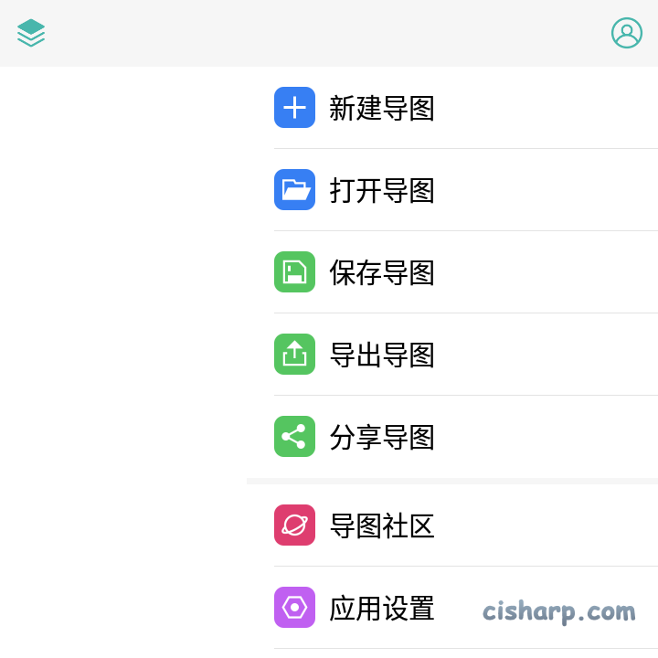Click the blue plus icon for 新建导图

294,108
